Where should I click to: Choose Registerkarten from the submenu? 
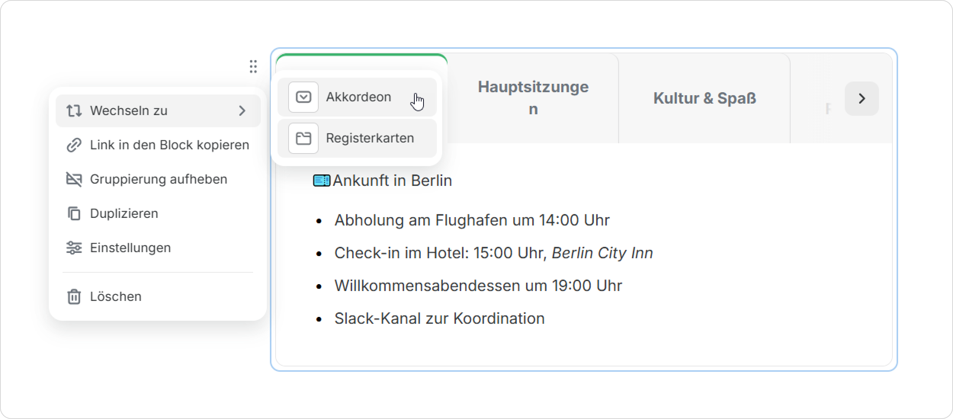pos(370,138)
